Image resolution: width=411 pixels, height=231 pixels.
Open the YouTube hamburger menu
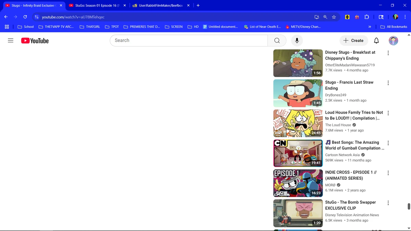pos(10,40)
